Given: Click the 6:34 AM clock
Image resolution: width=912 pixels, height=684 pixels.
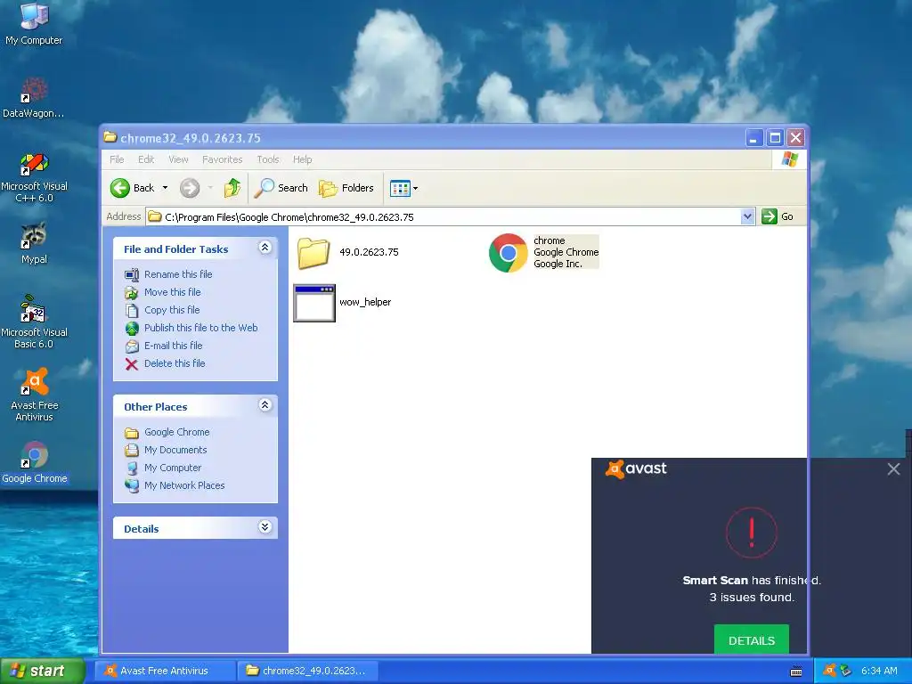Looking at the screenshot, I should (x=879, y=671).
